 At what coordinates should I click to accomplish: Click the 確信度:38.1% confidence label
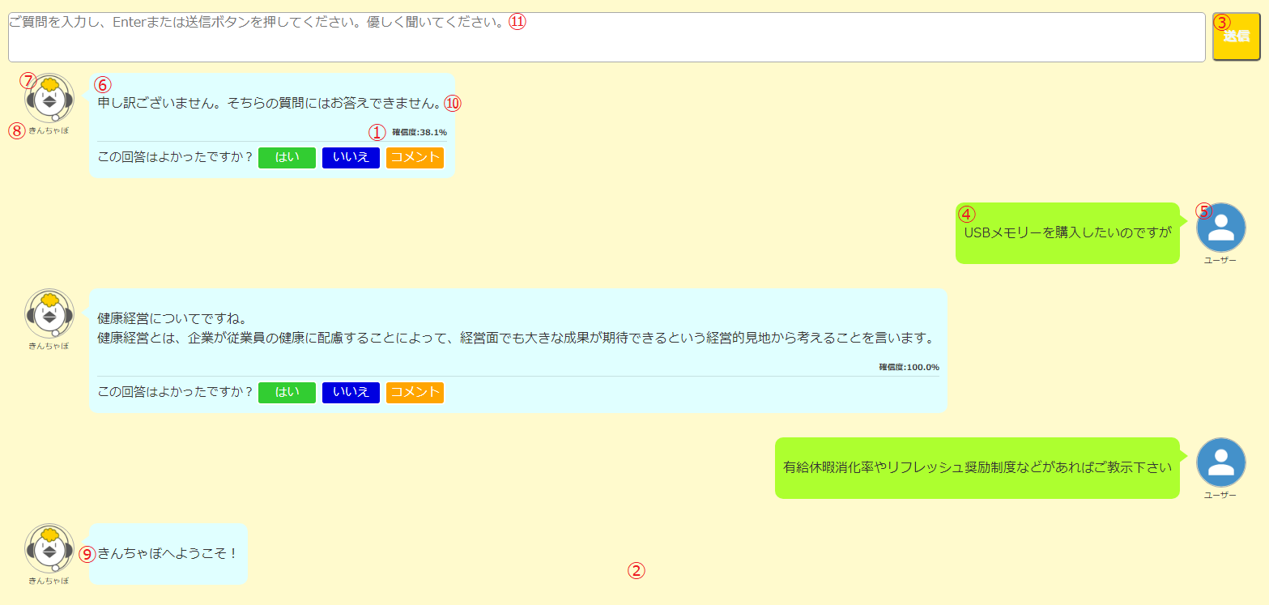click(419, 132)
